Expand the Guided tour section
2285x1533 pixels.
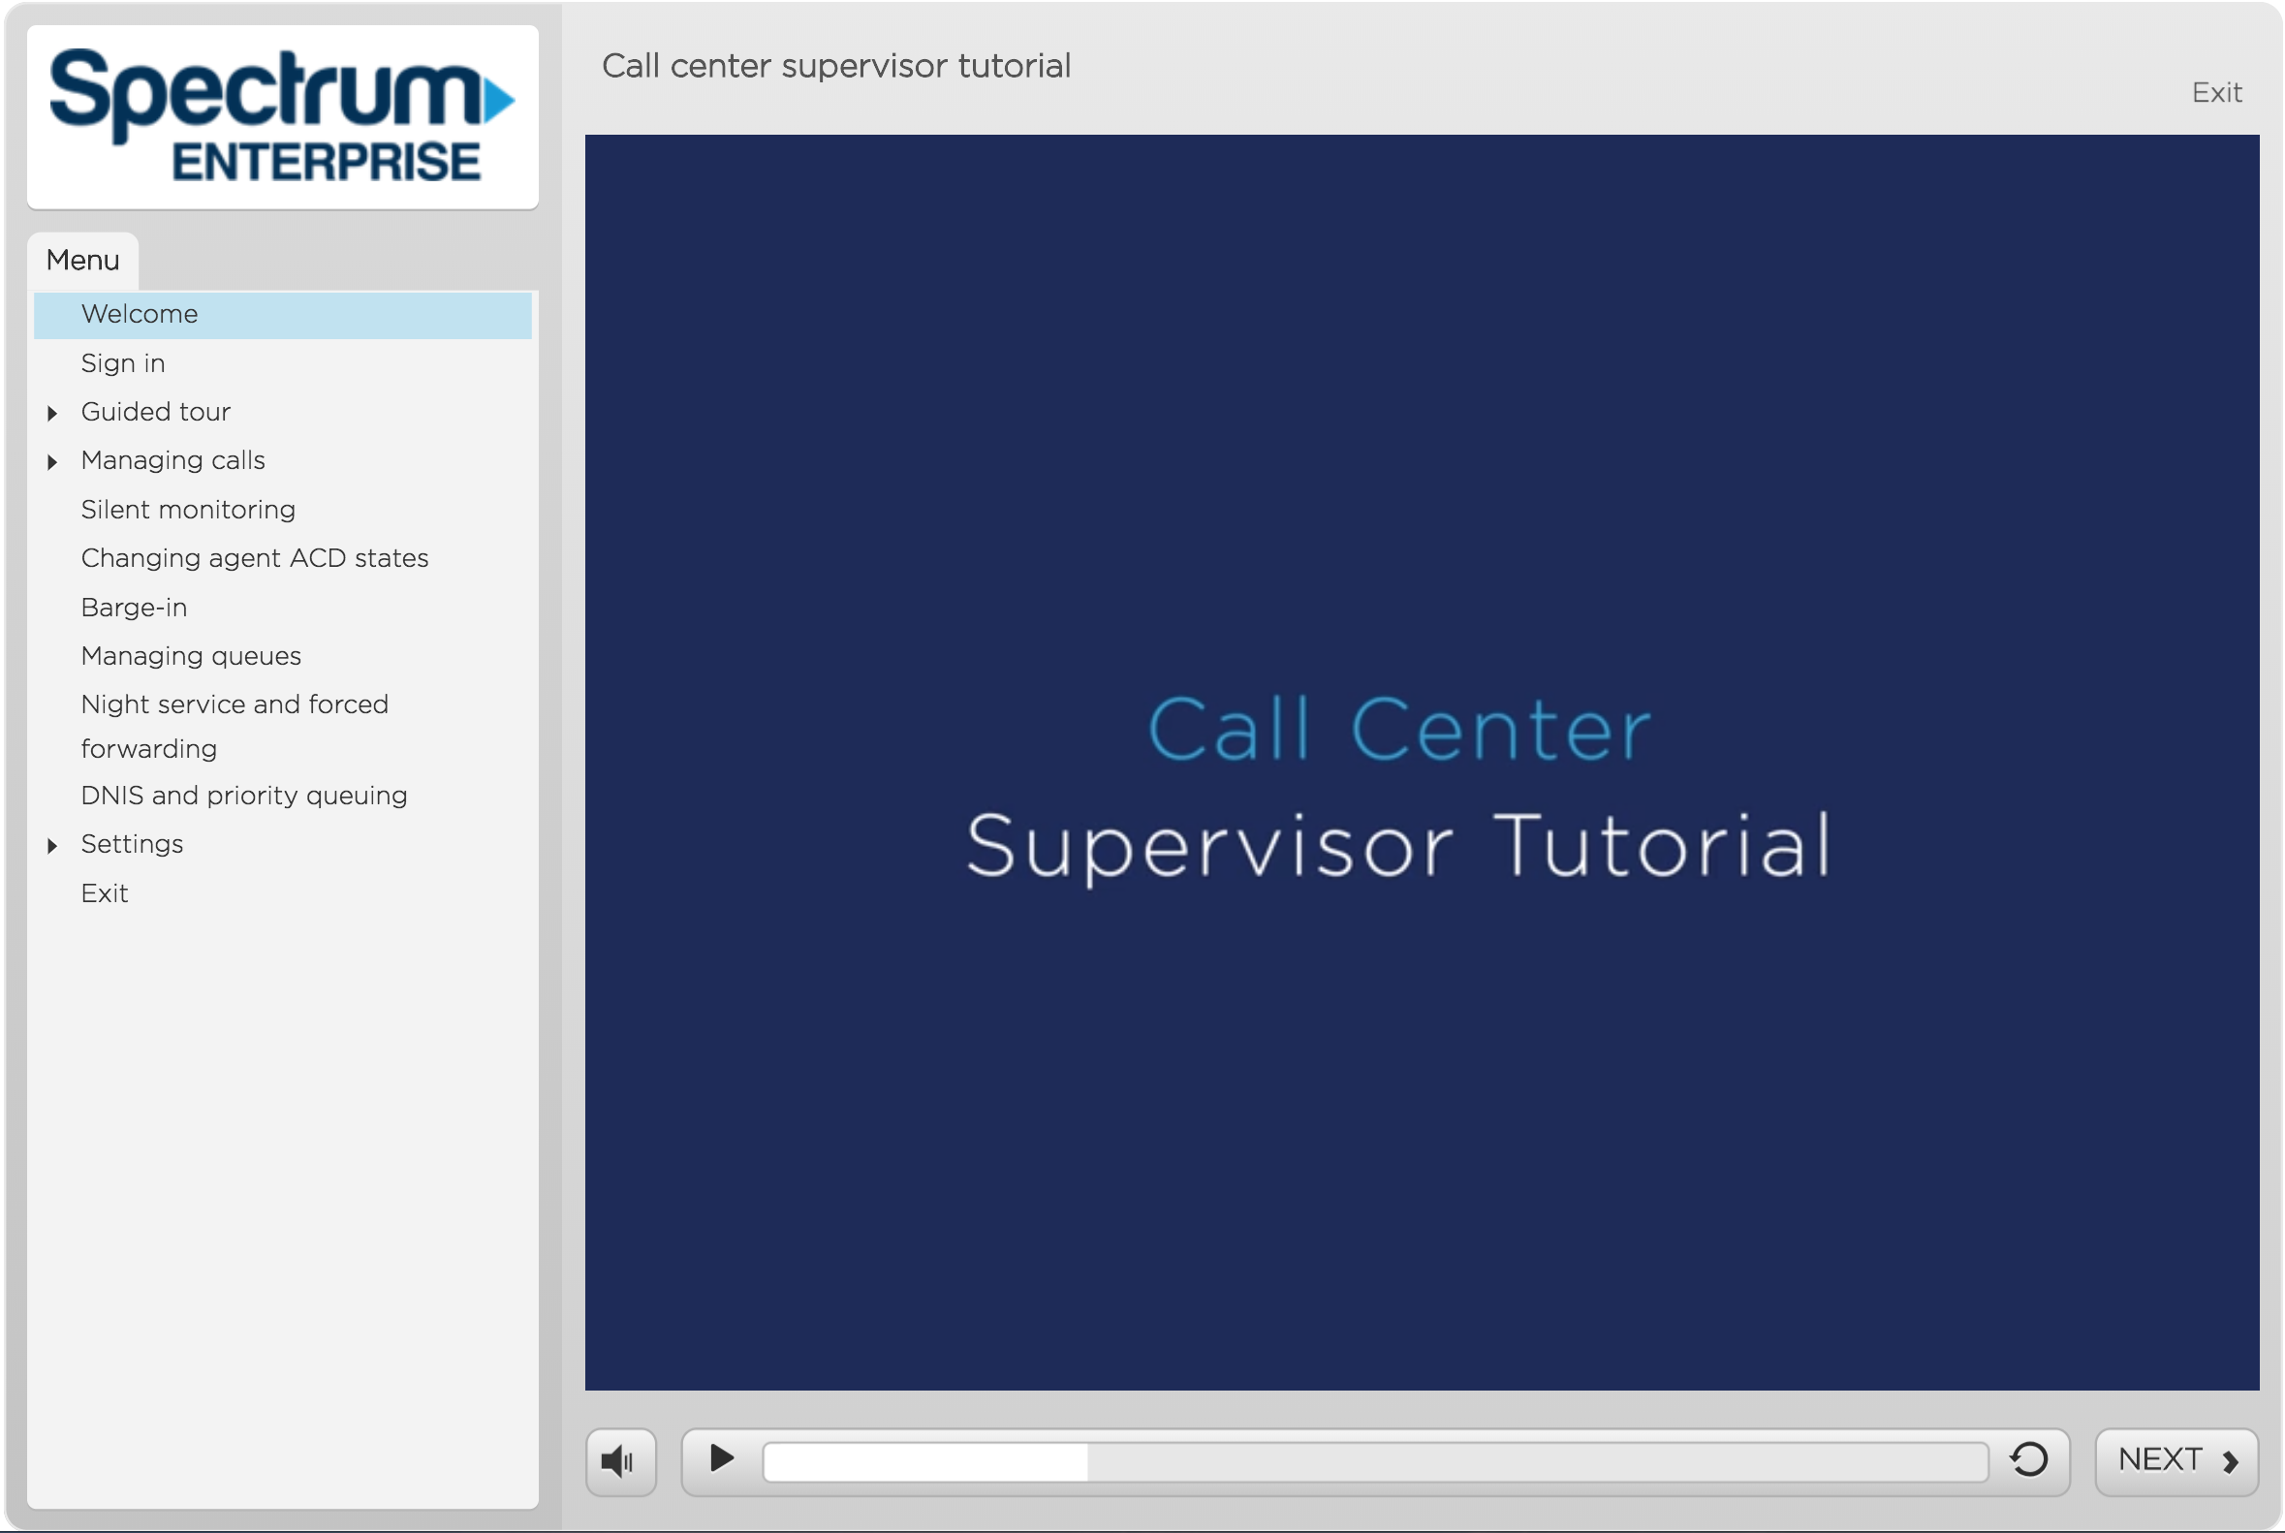52,414
